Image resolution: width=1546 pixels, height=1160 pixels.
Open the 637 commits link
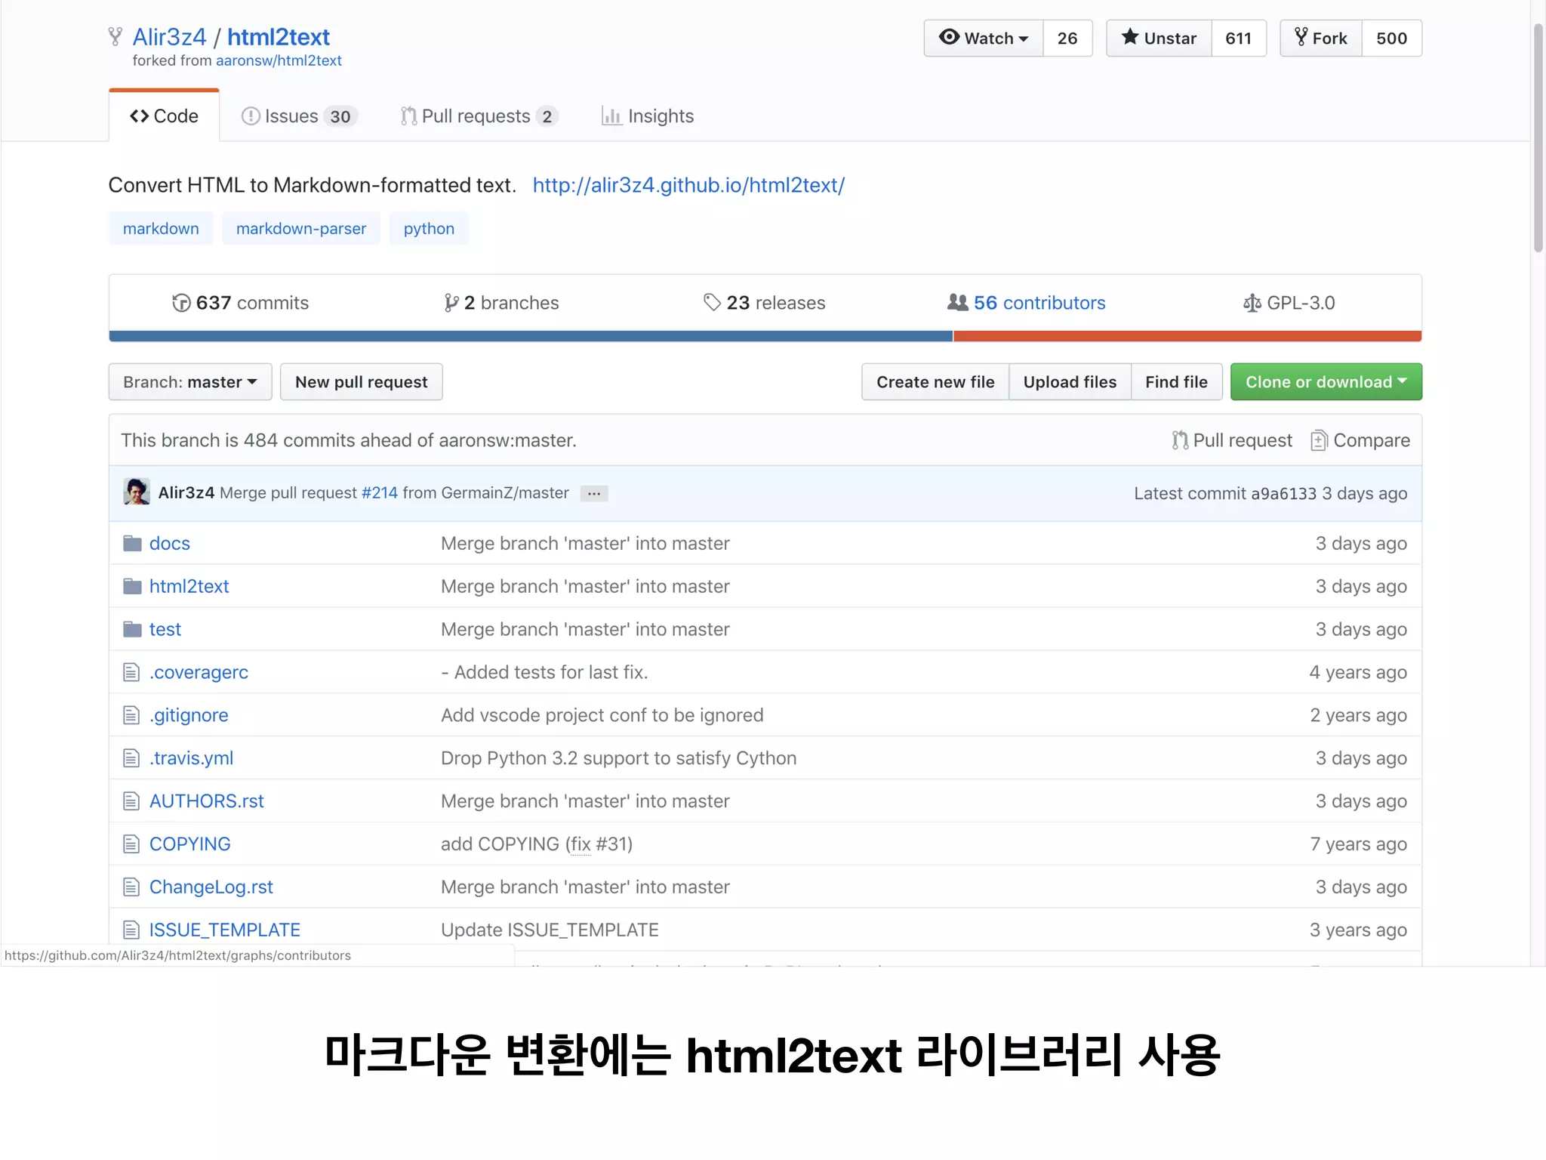pyautogui.click(x=241, y=303)
